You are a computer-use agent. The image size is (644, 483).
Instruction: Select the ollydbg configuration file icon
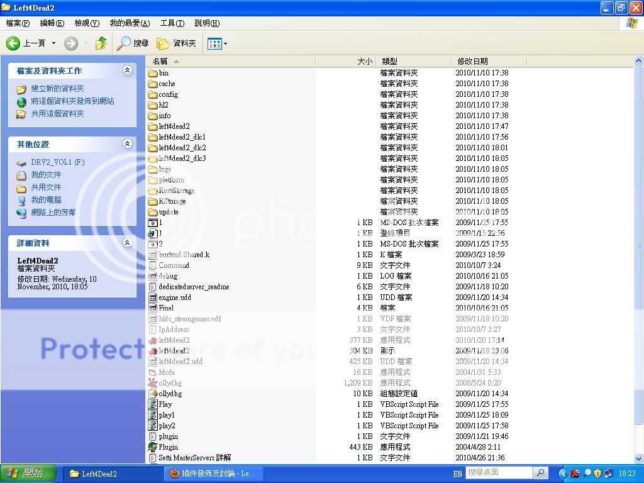coord(153,394)
